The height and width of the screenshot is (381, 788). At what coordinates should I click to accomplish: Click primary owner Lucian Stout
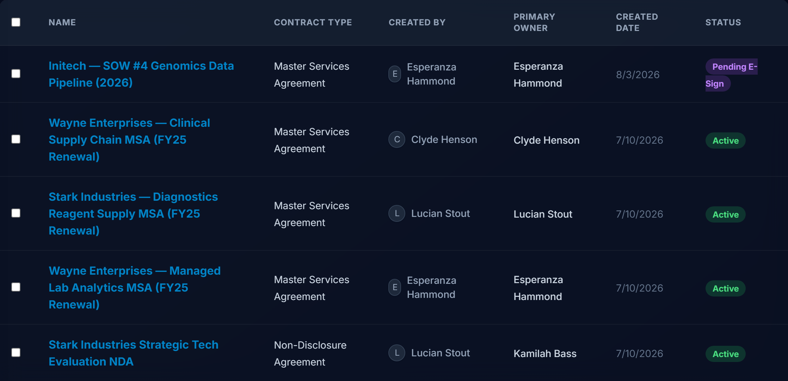[x=543, y=214]
